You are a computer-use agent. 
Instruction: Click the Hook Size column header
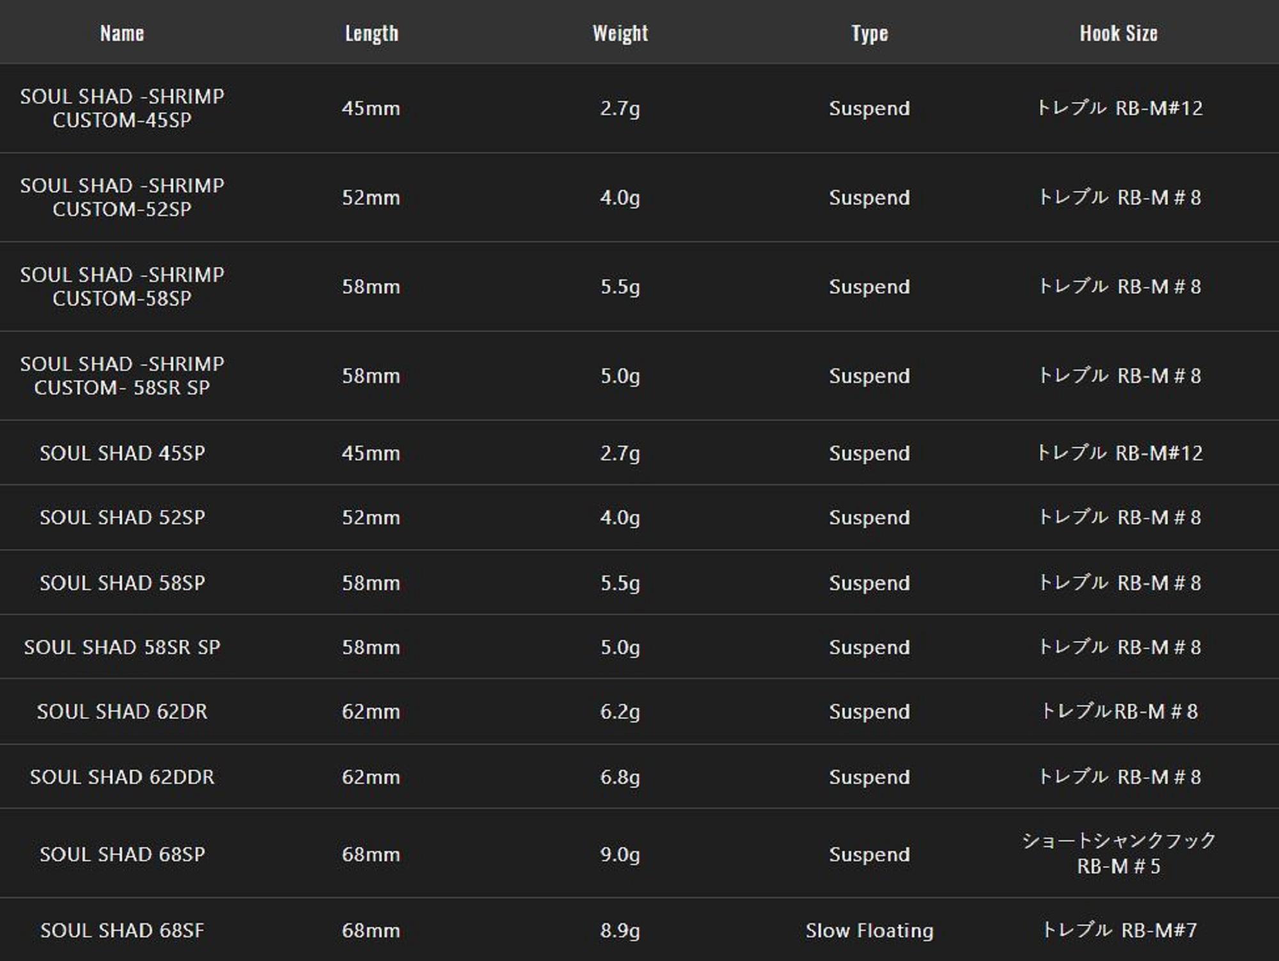(x=1118, y=33)
